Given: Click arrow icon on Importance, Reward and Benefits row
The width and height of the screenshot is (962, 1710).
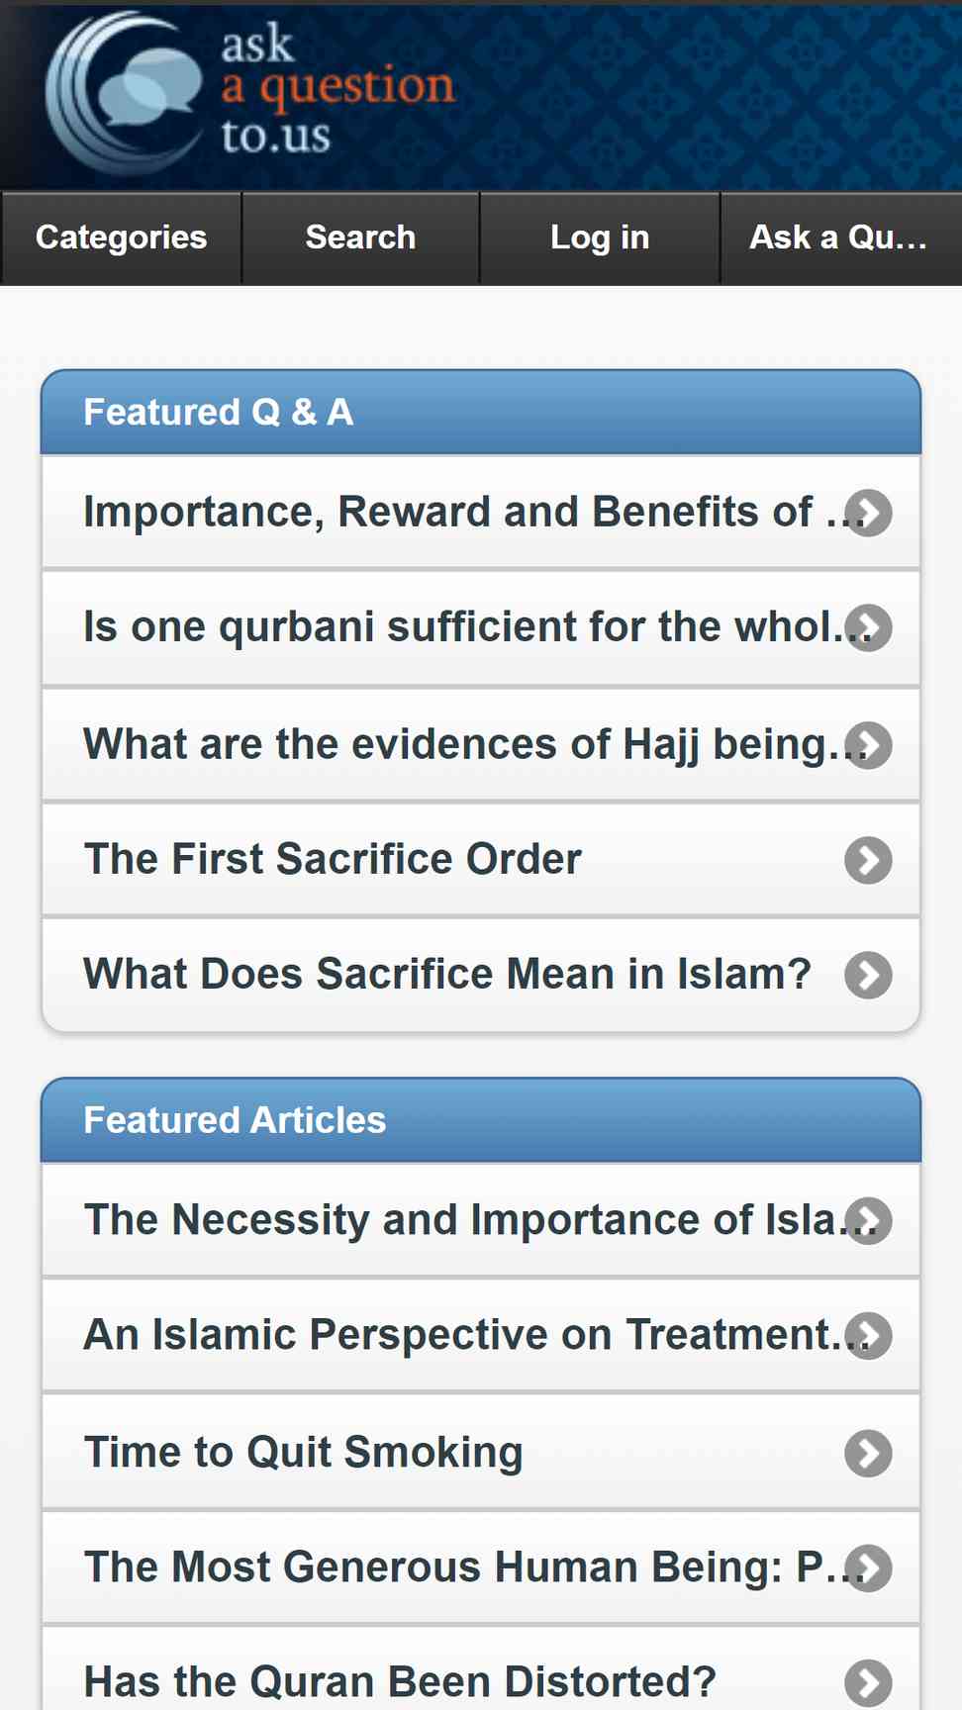Looking at the screenshot, I should [868, 513].
